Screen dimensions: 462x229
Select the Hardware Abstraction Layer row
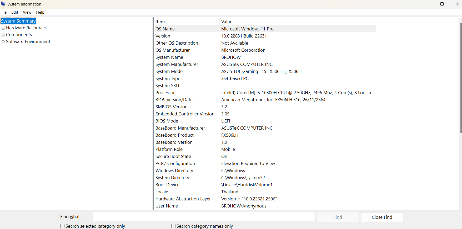265,199
